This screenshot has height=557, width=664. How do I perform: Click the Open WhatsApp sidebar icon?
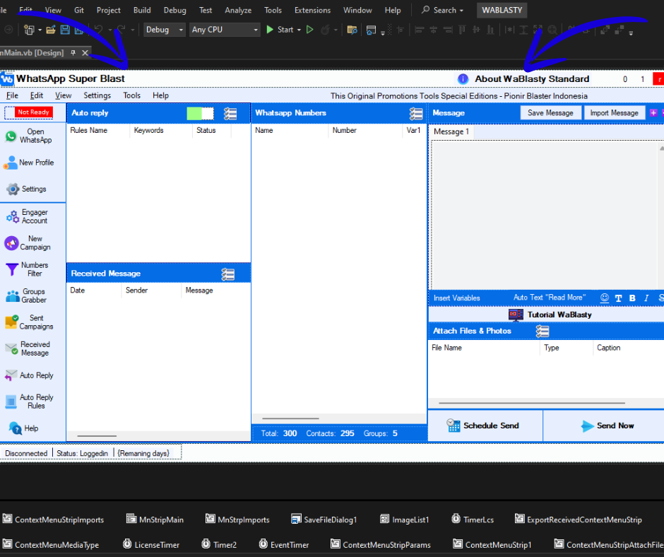pyautogui.click(x=11, y=136)
